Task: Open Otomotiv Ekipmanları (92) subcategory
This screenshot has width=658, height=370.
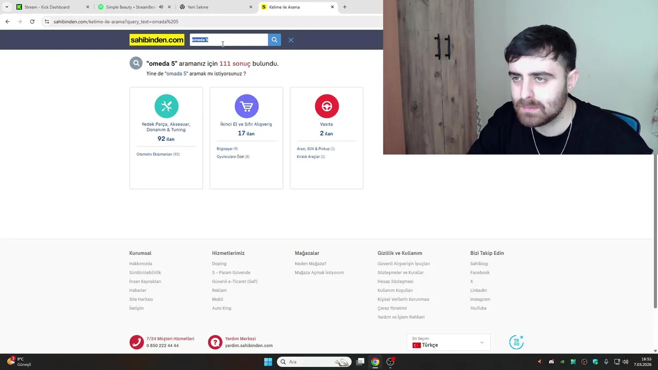Action: pyautogui.click(x=158, y=154)
